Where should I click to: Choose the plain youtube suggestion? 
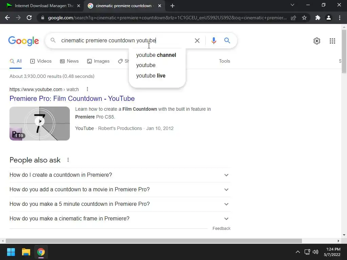(x=146, y=65)
